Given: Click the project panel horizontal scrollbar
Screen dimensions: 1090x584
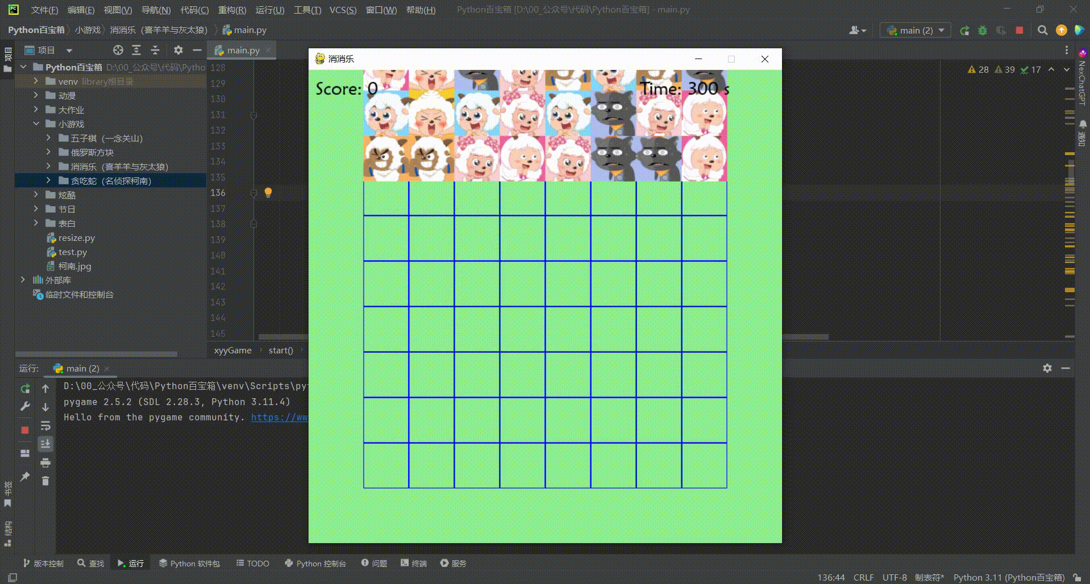Looking at the screenshot, I should pos(96,354).
